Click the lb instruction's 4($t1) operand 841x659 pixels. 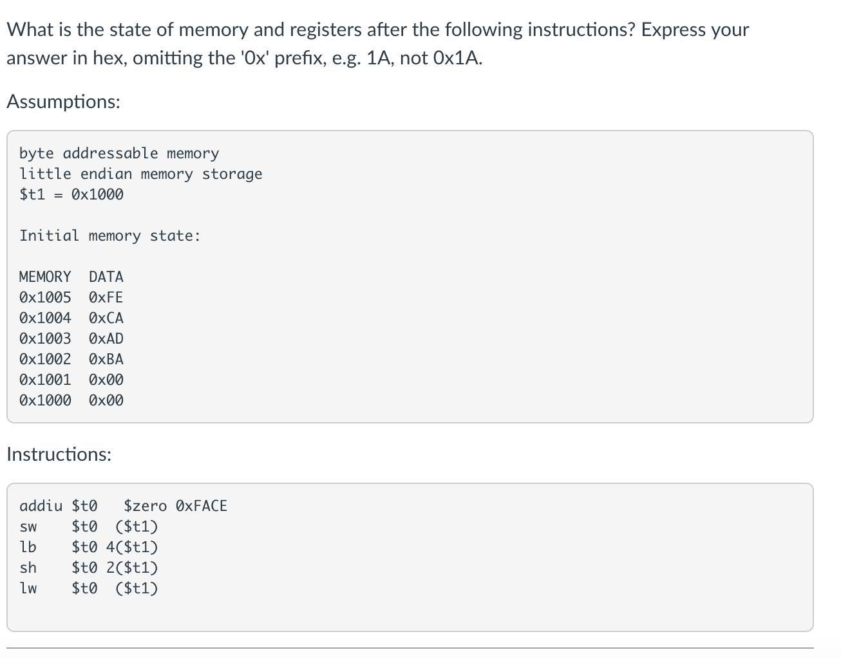(x=132, y=547)
